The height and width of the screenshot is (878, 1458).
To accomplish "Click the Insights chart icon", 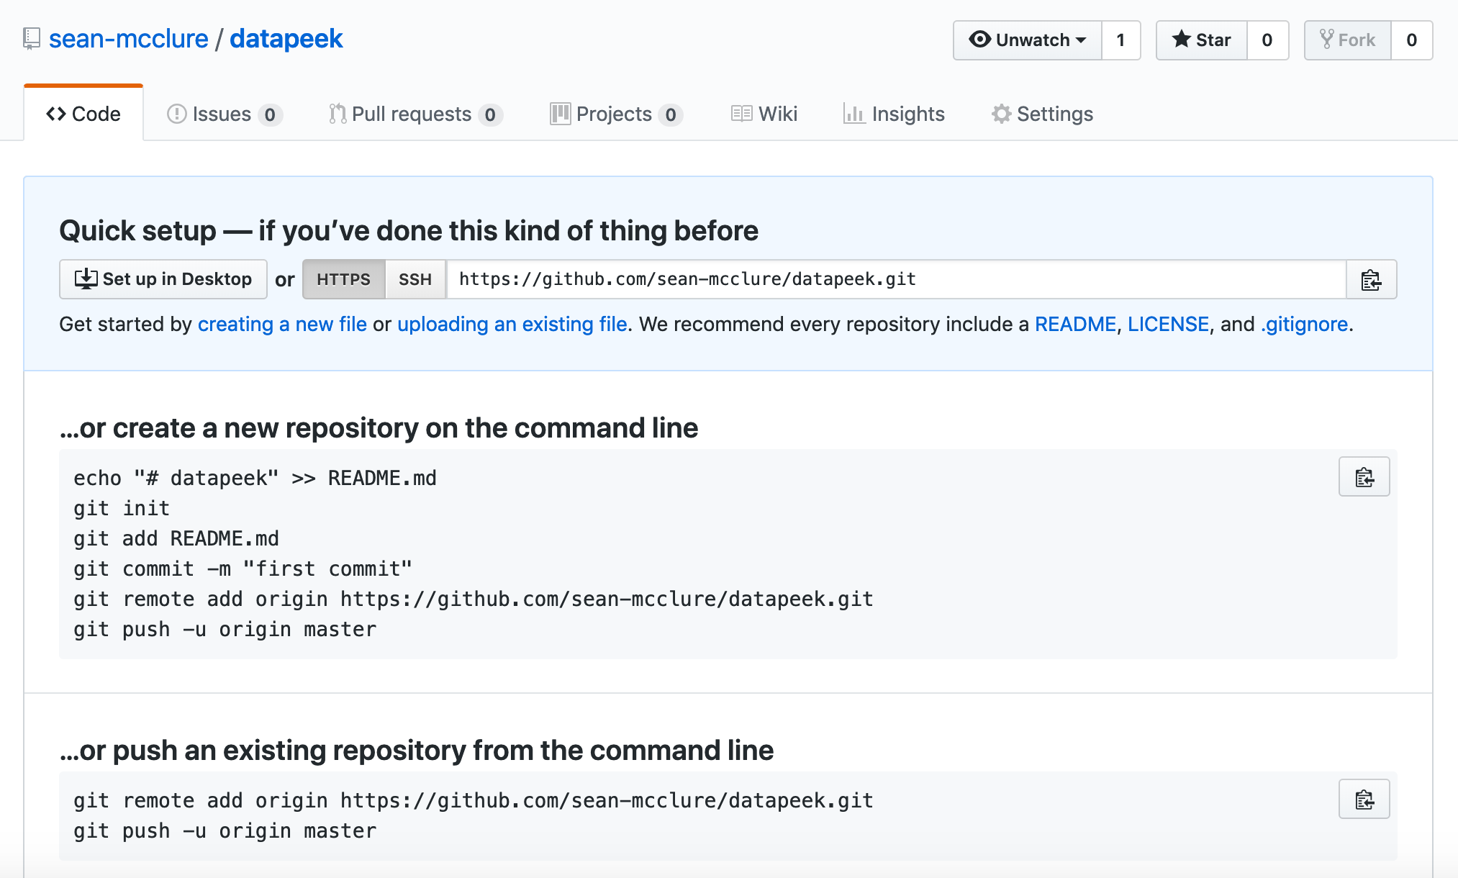I will [x=853, y=114].
